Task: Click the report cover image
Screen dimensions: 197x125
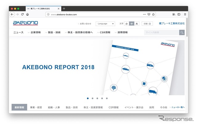Action: (x=141, y=68)
